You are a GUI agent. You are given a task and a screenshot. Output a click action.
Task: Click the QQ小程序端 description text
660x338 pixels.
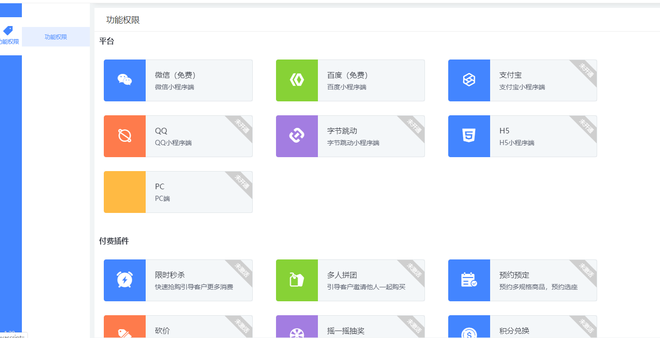tap(173, 143)
